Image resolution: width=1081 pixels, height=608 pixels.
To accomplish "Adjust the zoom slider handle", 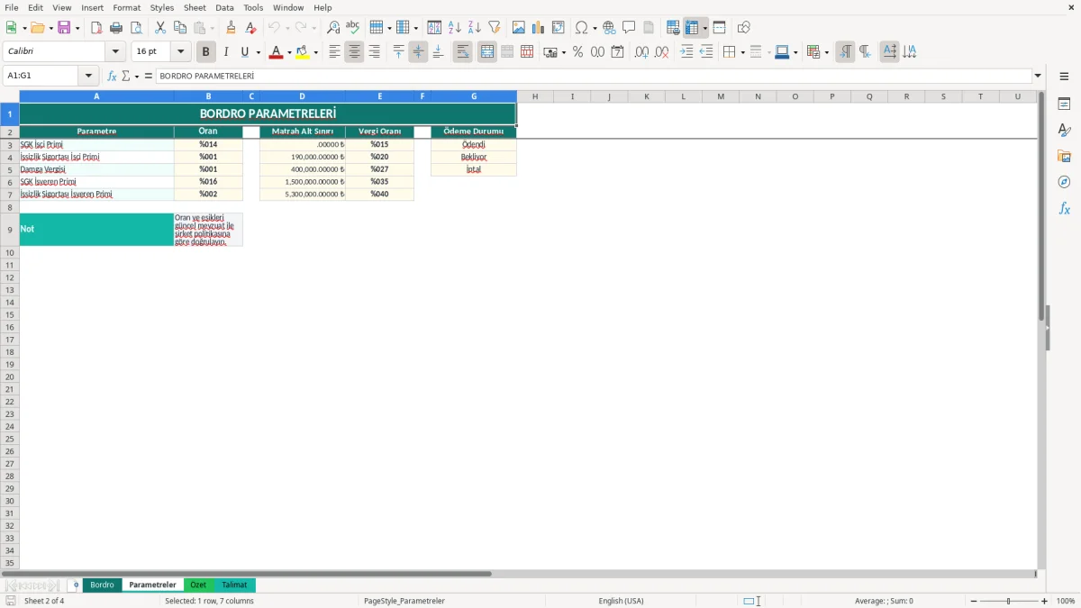I will click(1008, 601).
